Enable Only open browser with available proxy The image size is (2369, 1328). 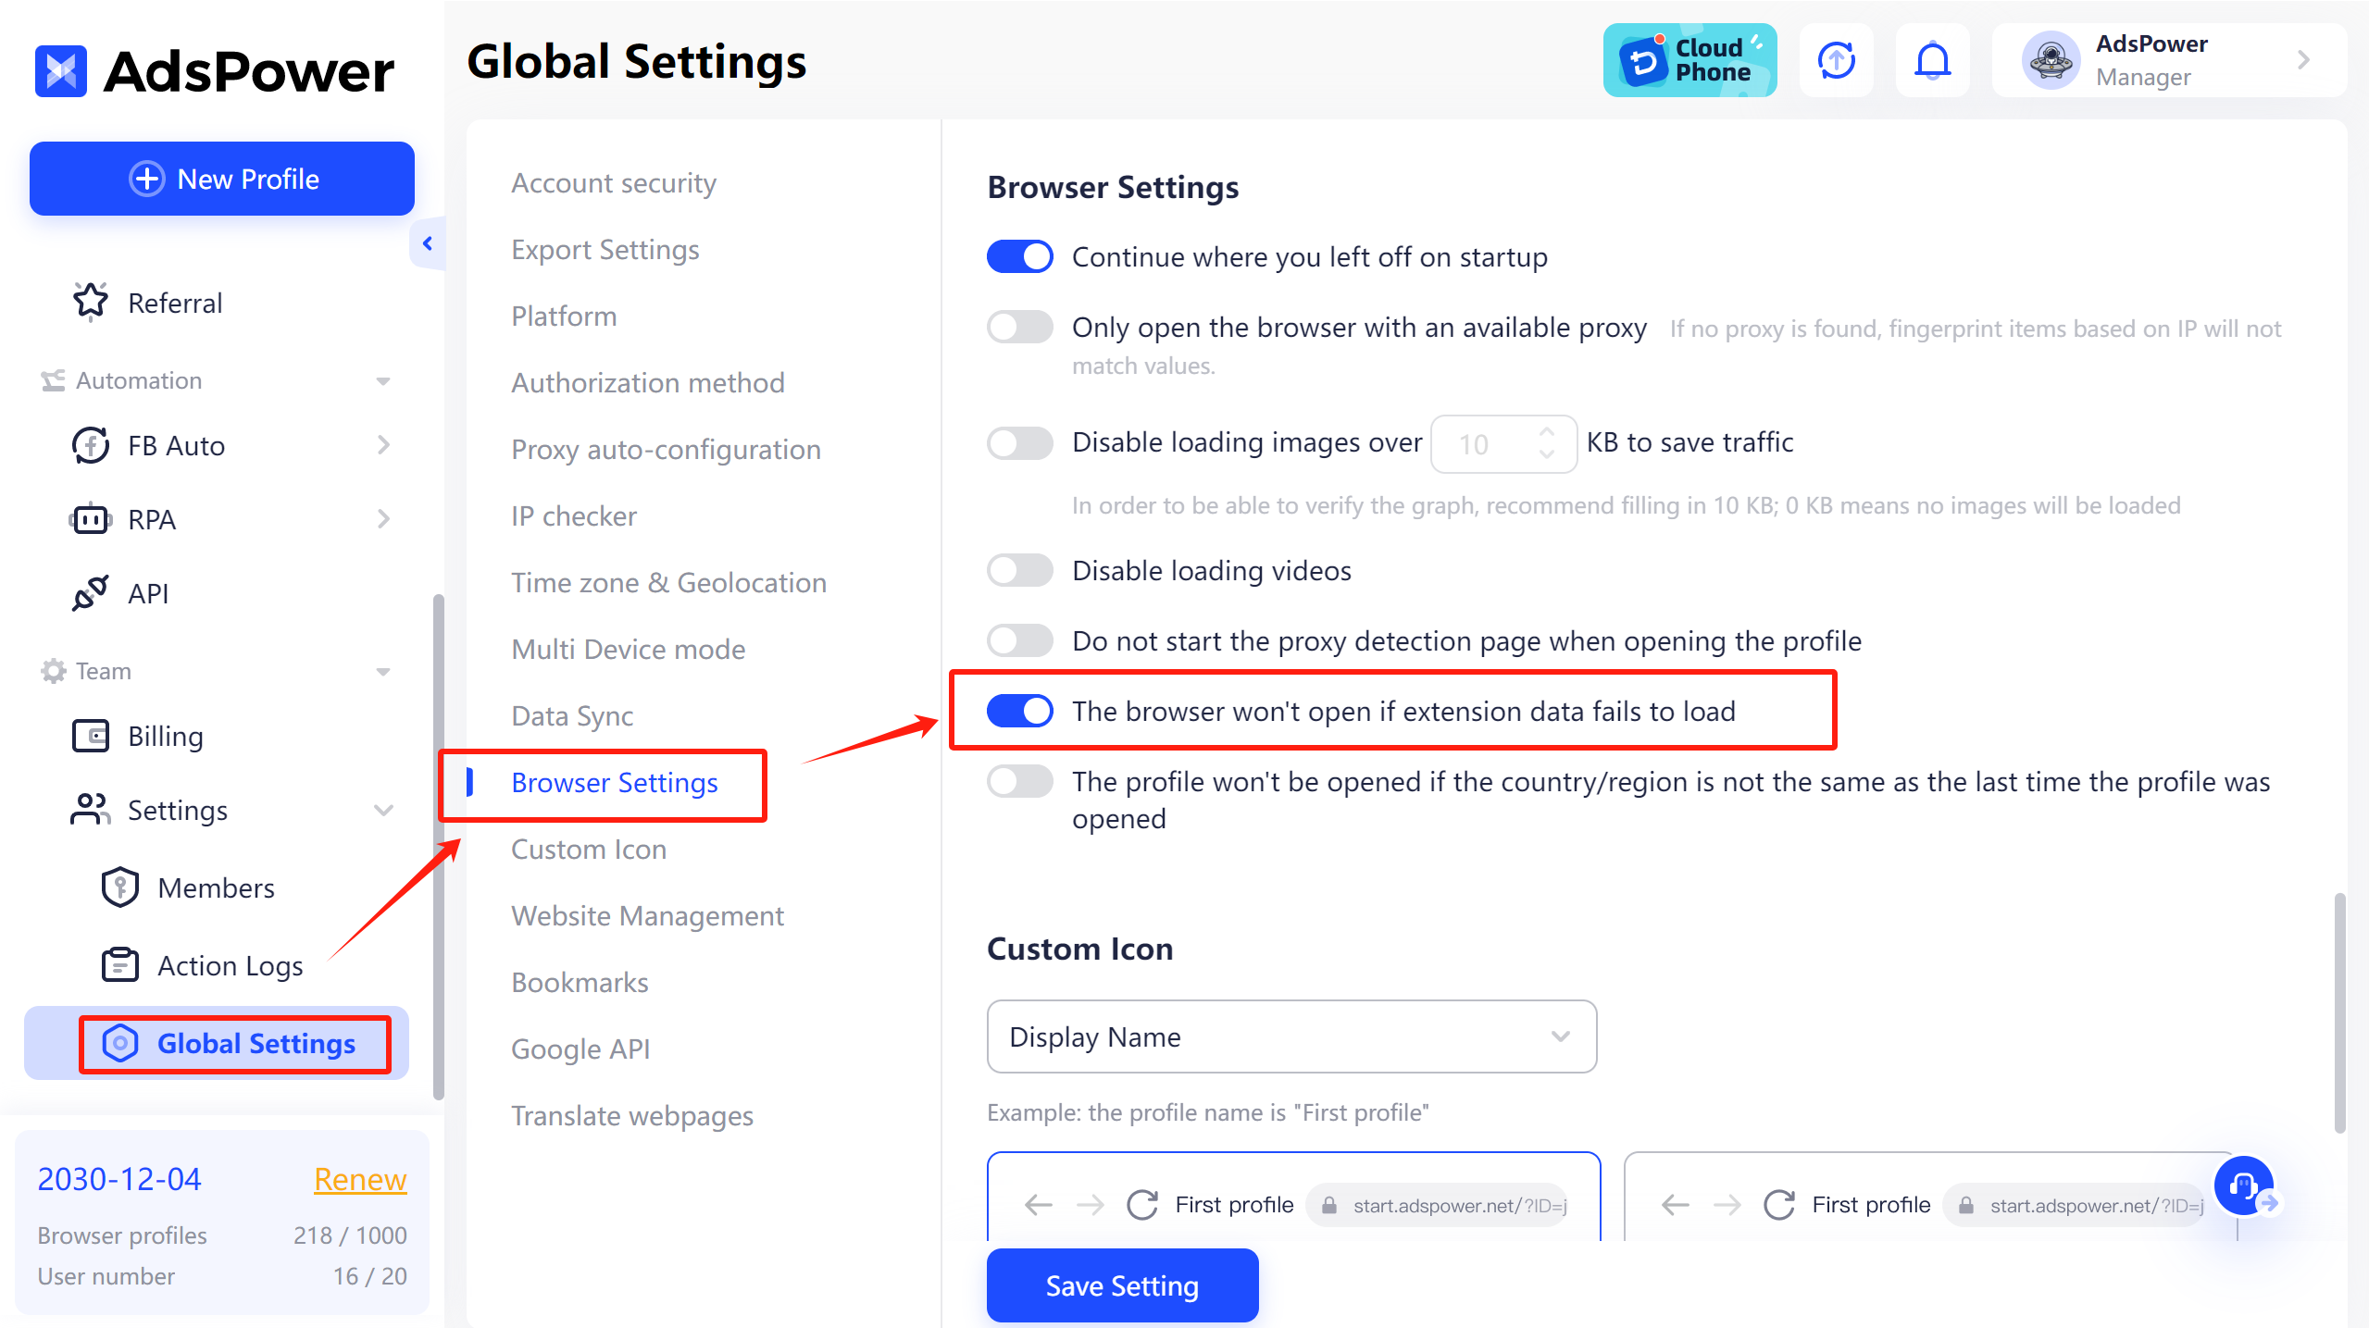(x=1020, y=327)
